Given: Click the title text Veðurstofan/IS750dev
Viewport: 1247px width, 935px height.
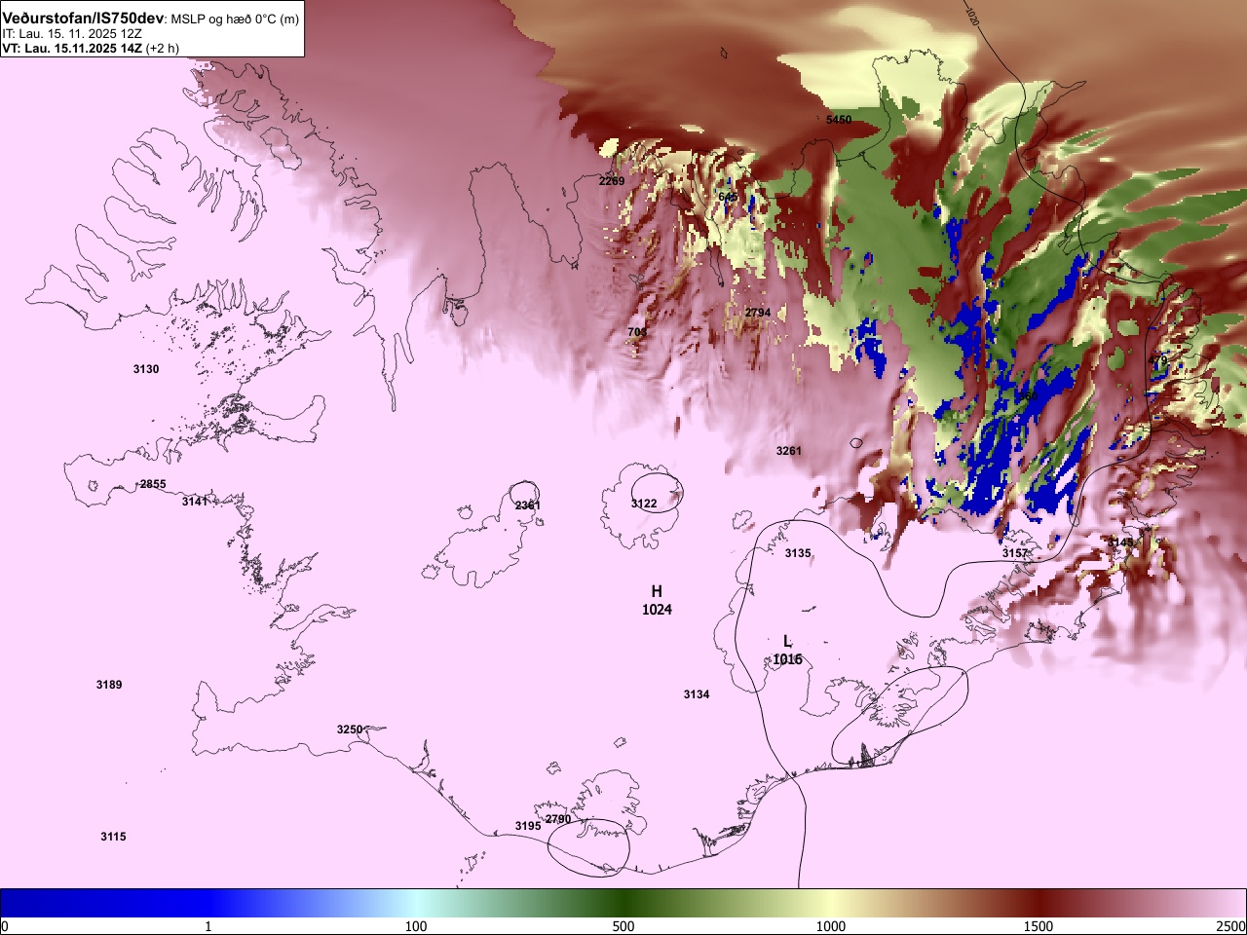Looking at the screenshot, I should pos(83,19).
